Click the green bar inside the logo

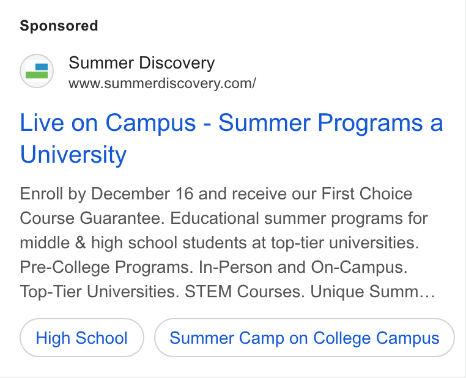tap(37, 75)
